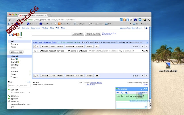Pop out the hennekec chat window
Viewport: 184px width, 115px height.
(x=144, y=89)
